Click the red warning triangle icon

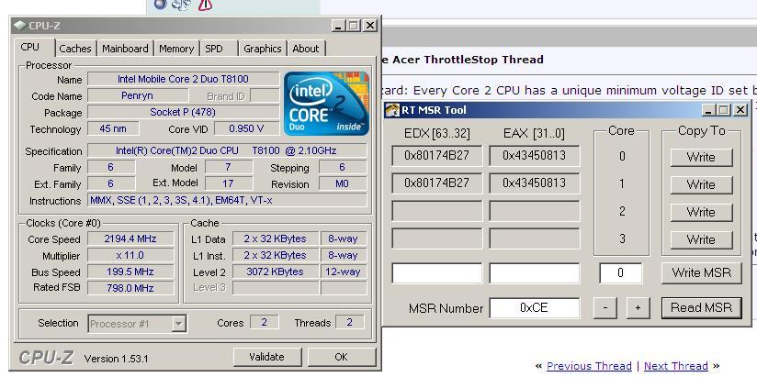(x=205, y=5)
